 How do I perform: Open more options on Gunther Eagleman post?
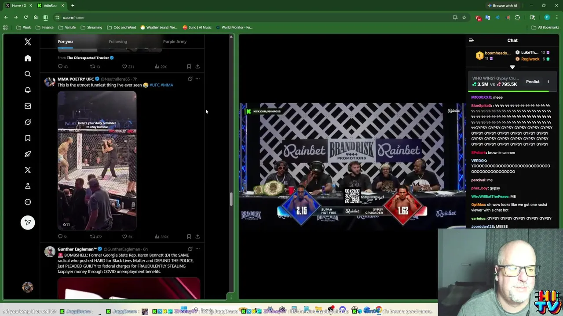pyautogui.click(x=197, y=249)
